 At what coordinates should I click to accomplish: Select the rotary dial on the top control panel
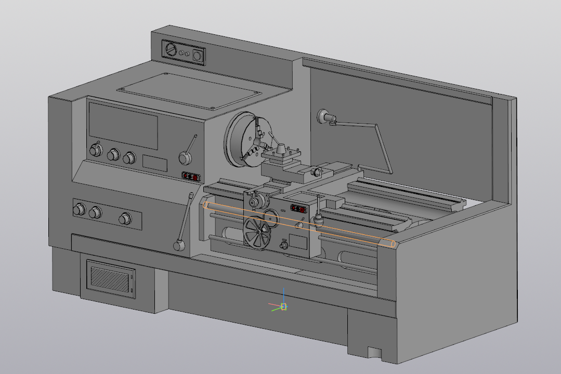click(171, 50)
